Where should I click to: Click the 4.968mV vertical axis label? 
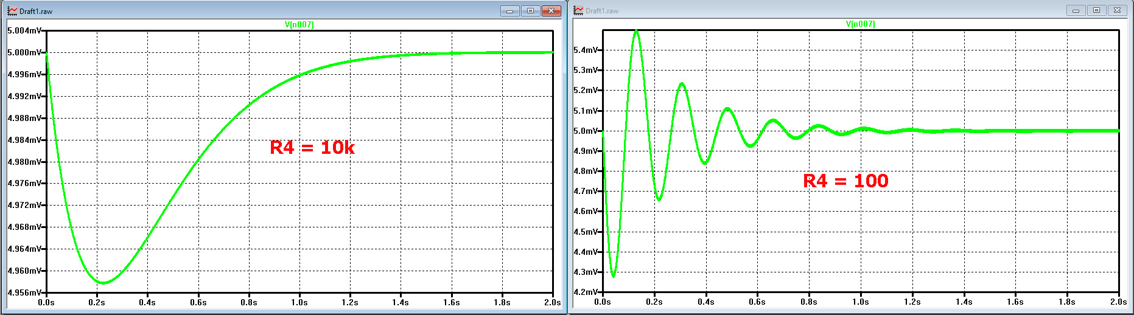click(x=24, y=227)
